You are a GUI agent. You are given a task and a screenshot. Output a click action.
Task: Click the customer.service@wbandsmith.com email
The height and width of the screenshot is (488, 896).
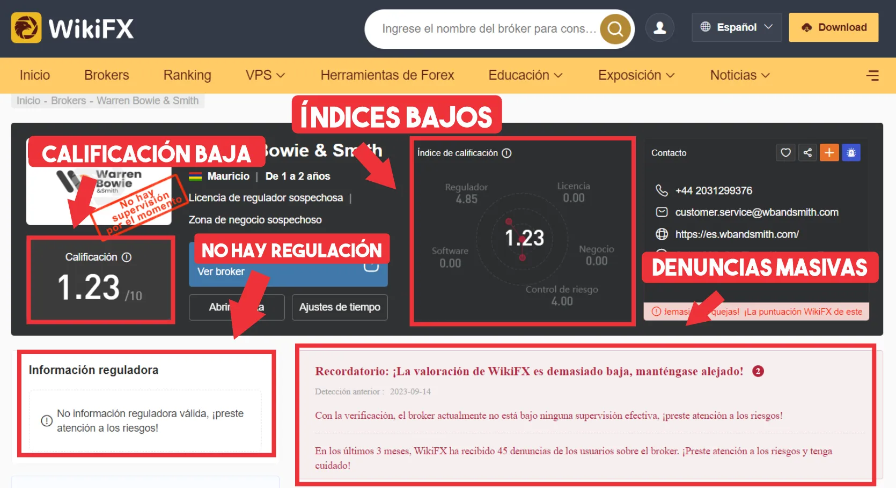[x=757, y=212]
